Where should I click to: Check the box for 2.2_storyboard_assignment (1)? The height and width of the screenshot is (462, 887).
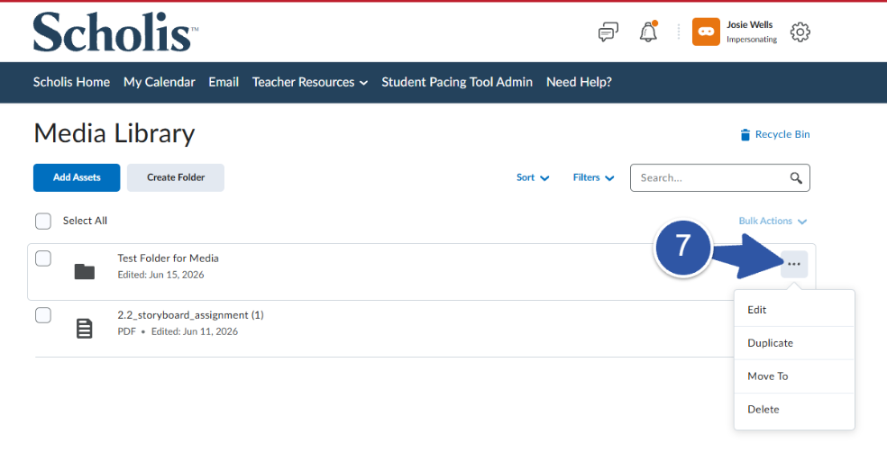(43, 315)
